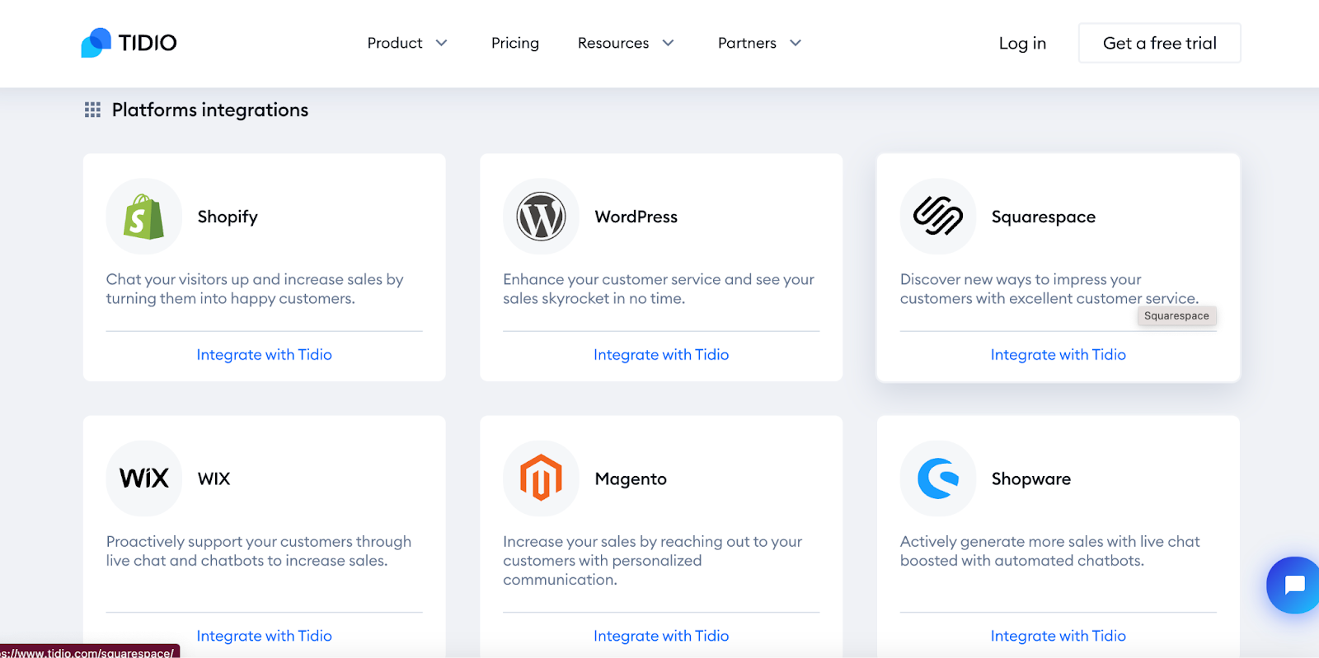The width and height of the screenshot is (1319, 658).
Task: Click the Shopware logo icon
Action: pyautogui.click(x=938, y=478)
